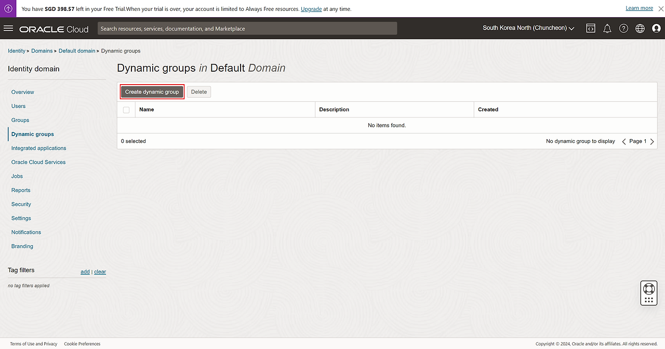665x349 pixels.
Task: Click the lifebuoy support widget icon
Action: [x=648, y=288]
